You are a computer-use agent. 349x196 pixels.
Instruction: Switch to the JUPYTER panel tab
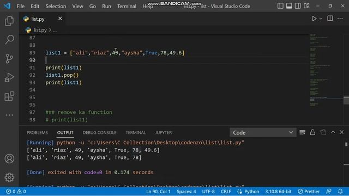[164, 133]
